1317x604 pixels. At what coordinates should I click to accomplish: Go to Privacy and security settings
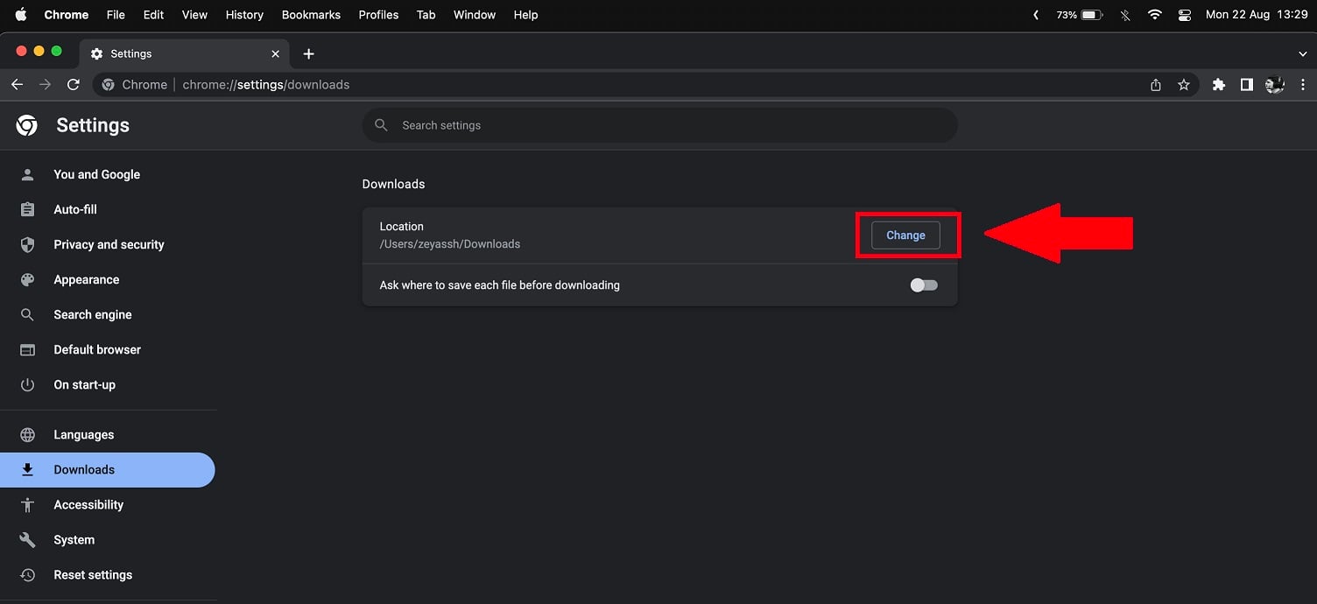point(109,244)
